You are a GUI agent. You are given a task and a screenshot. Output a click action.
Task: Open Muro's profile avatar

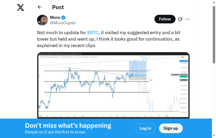pyautogui.click(x=42, y=20)
